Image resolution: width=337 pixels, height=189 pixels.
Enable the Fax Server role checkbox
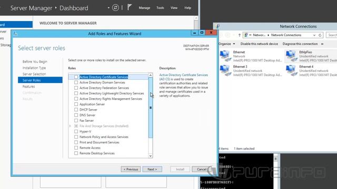click(76, 120)
